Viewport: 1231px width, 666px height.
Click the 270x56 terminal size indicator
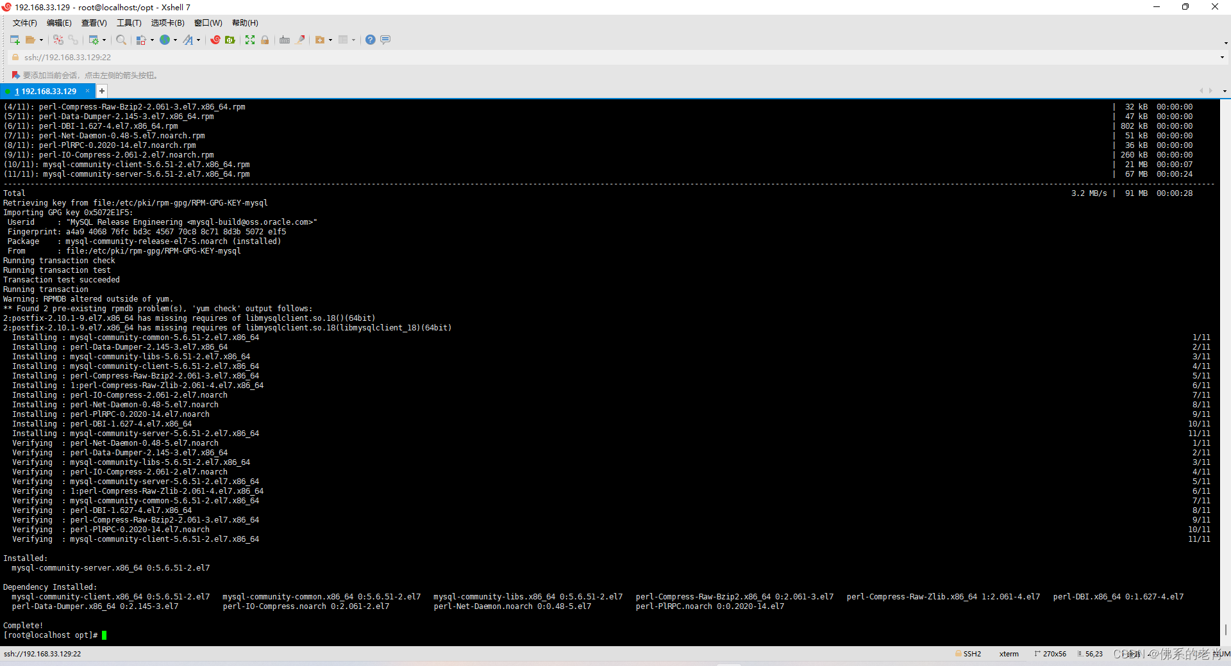(x=1054, y=654)
